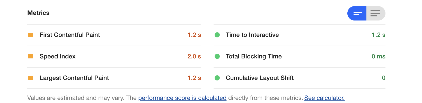422x103 pixels.
Task: Click the 1.2 s Time to Interactive value
Action: point(379,35)
